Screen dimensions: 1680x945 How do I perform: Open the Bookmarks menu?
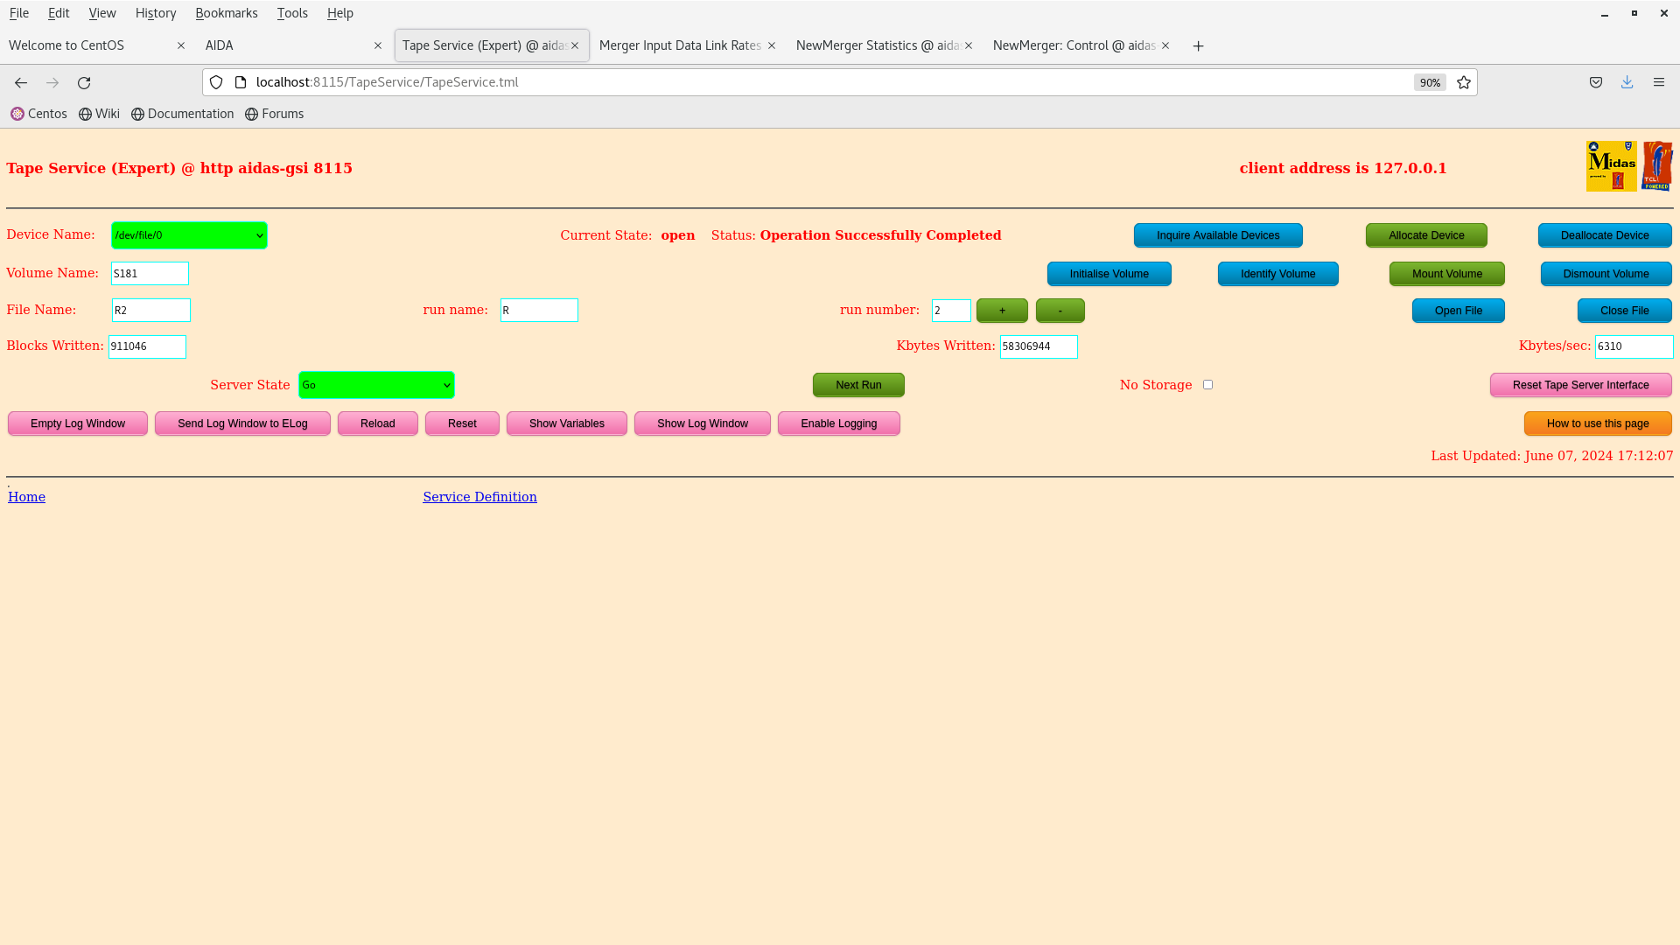tap(226, 13)
